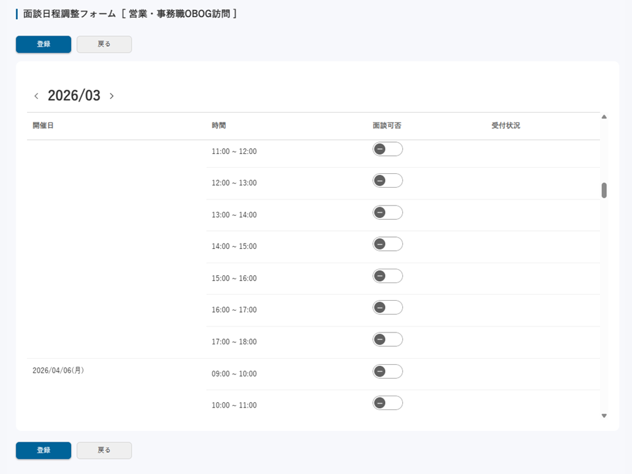Viewport: 632px width, 474px height.
Task: Enable 09:00 ~ 10:00 on 2026/04/06
Action: point(387,371)
